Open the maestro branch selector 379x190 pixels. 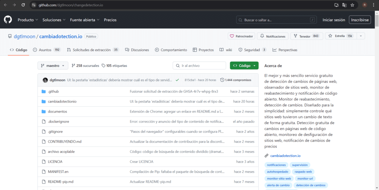[x=53, y=66]
